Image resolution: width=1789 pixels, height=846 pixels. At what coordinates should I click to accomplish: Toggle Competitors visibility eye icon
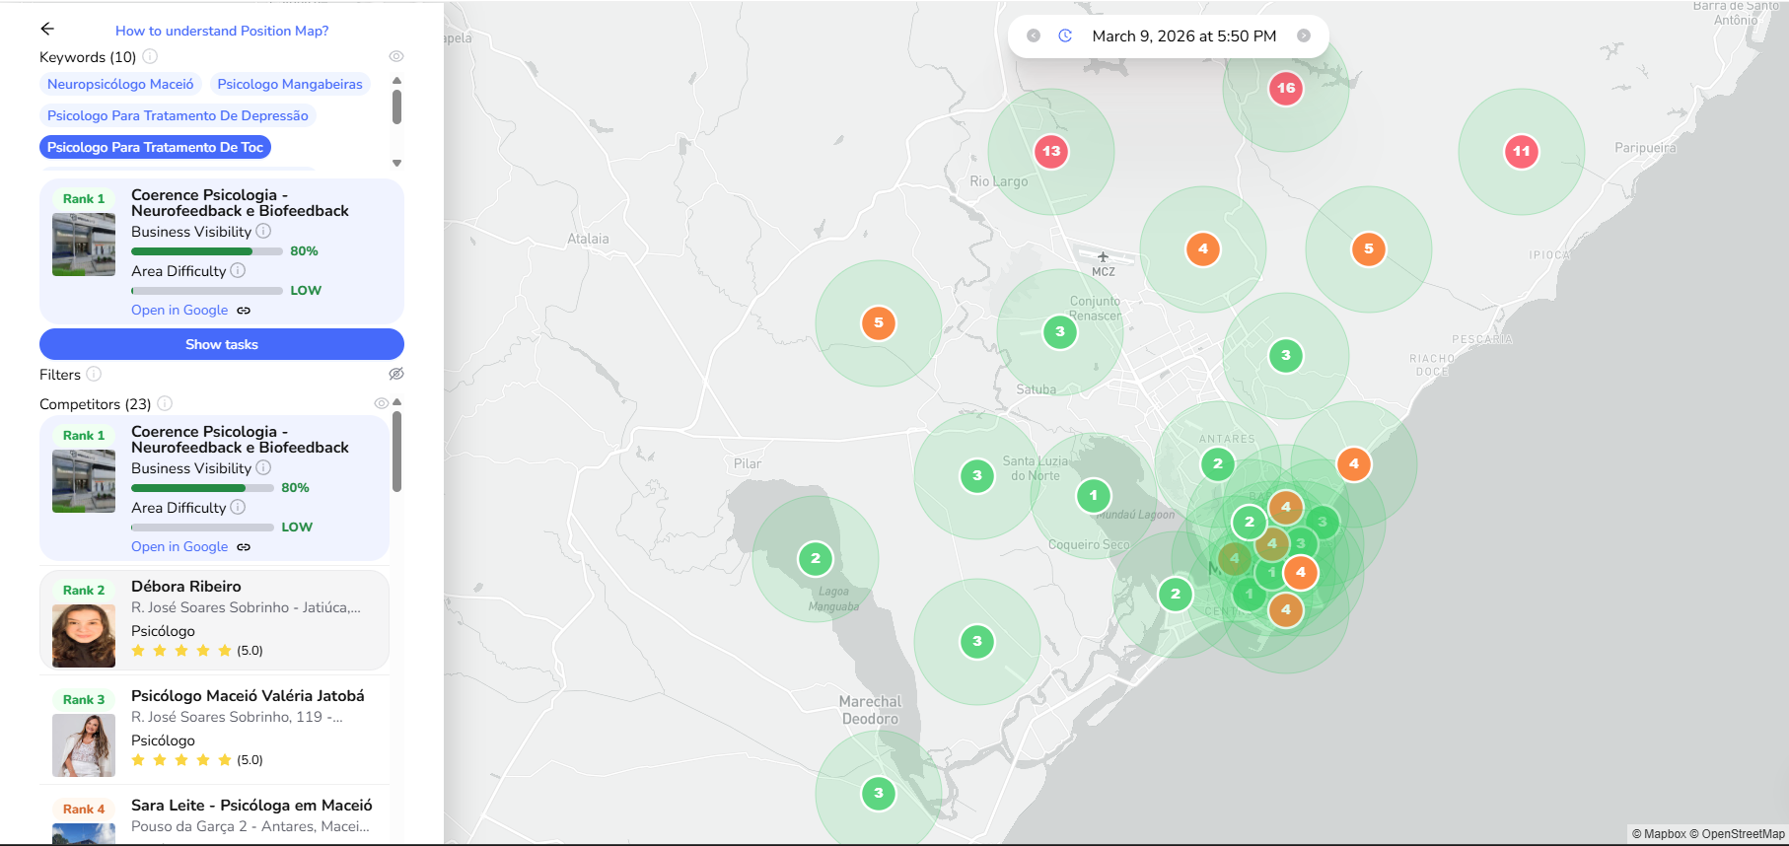click(x=382, y=403)
